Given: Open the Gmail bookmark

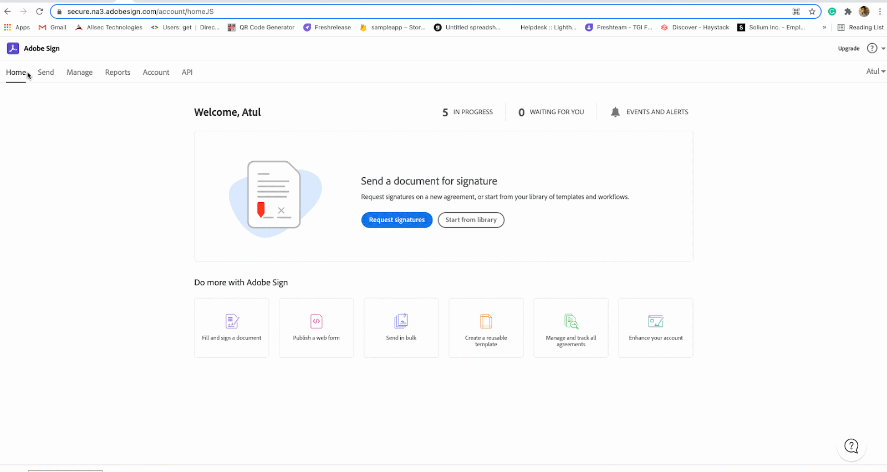Looking at the screenshot, I should [53, 27].
